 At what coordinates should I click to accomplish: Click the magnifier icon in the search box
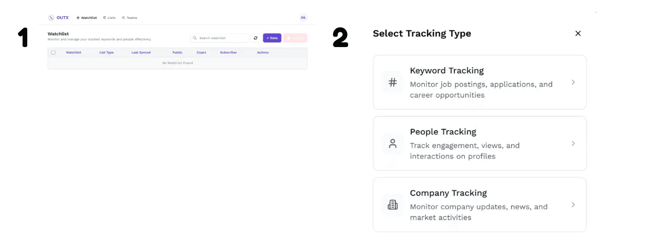tap(195, 38)
